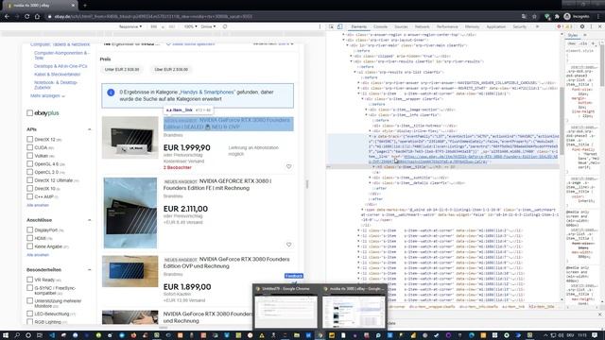This screenshot has height=340, width=605.
Task: Open a new browser tab
Action: [x=85, y=6]
